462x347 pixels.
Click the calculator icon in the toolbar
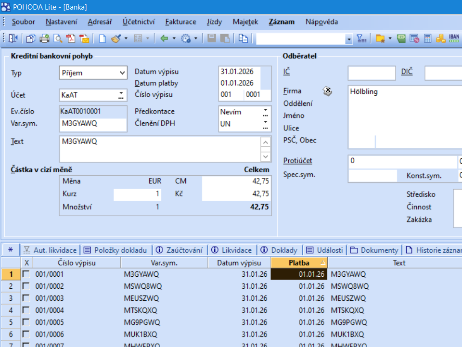click(427, 39)
